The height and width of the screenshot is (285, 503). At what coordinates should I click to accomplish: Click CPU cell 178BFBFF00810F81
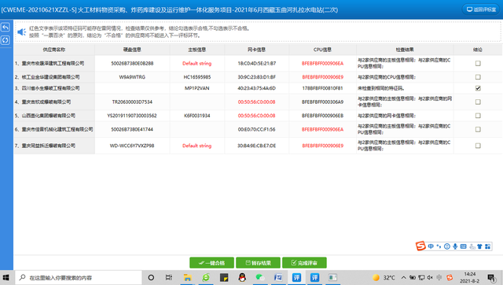[x=322, y=88]
